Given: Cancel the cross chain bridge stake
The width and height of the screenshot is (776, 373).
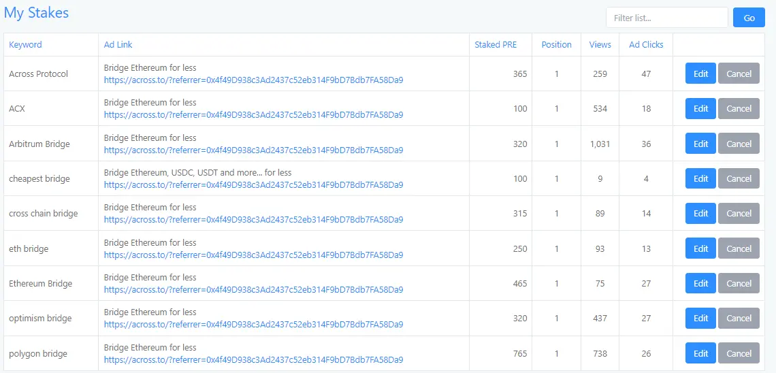Looking at the screenshot, I should pyautogui.click(x=739, y=213).
